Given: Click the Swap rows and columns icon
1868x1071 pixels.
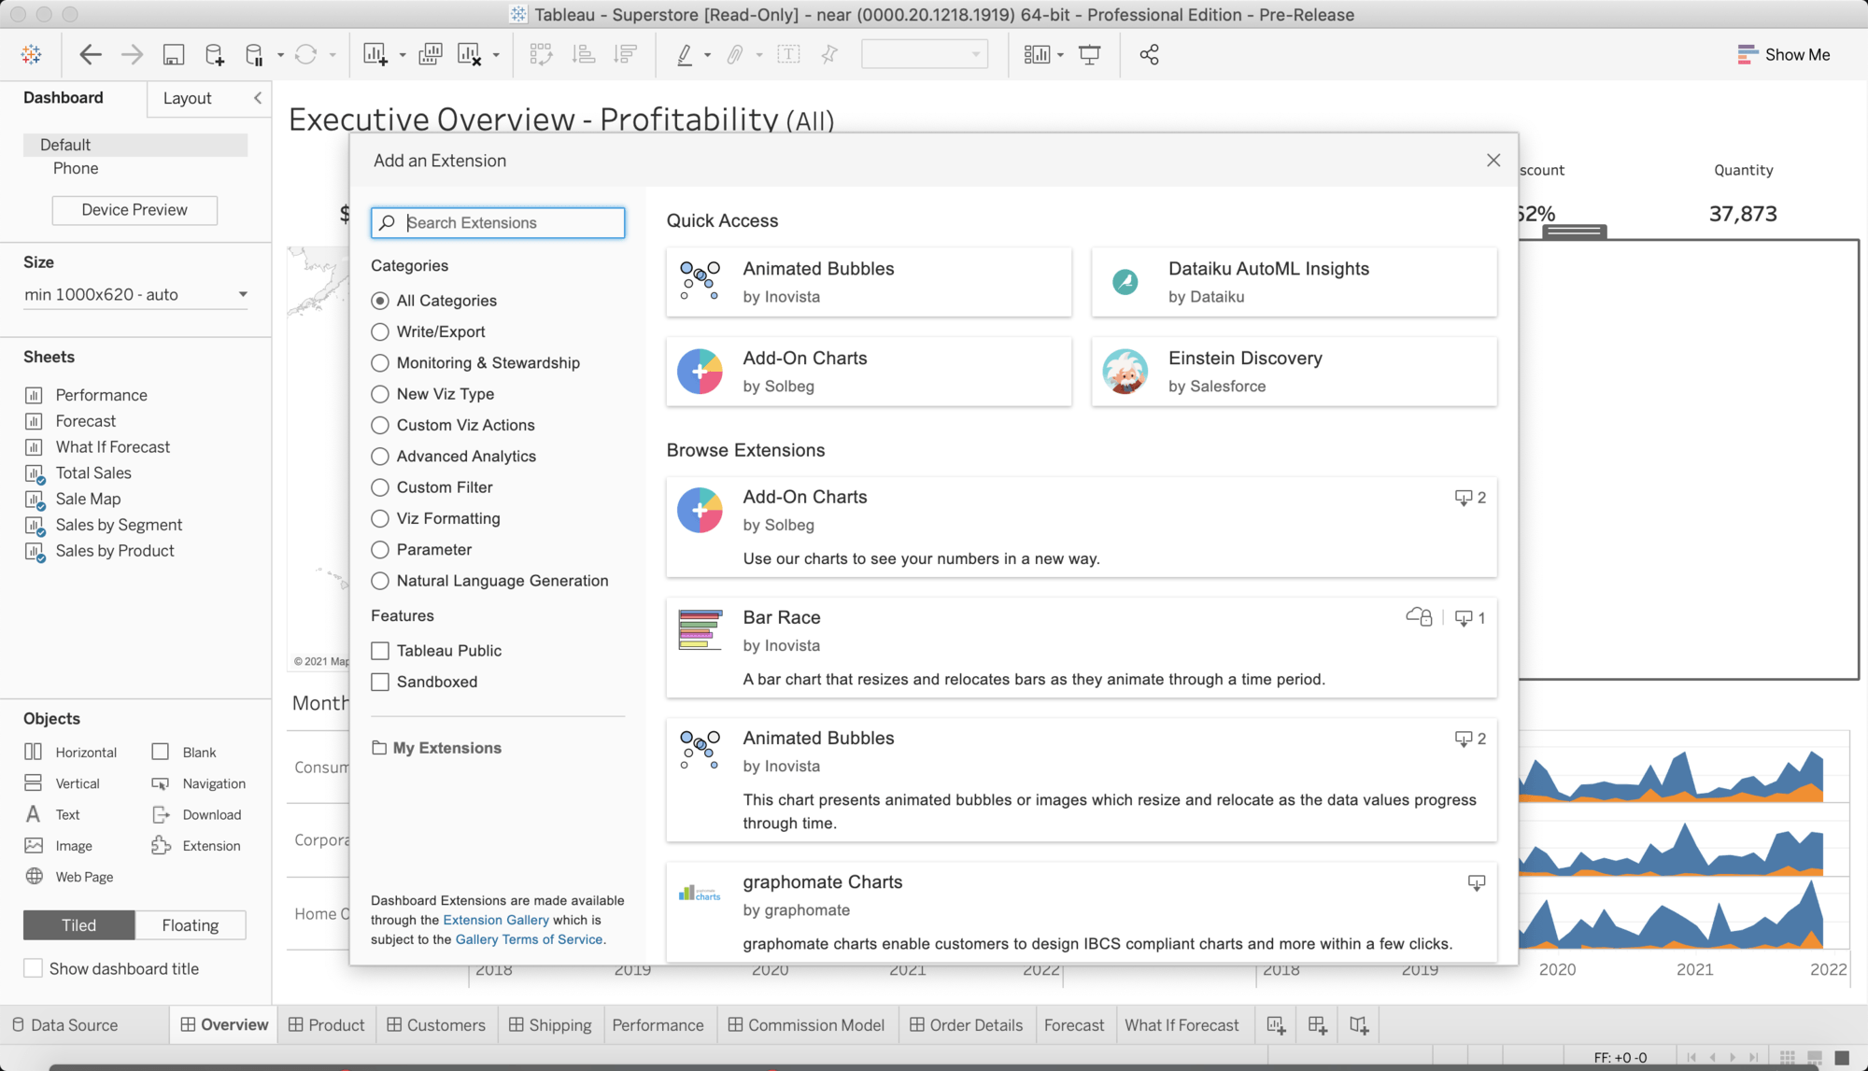Looking at the screenshot, I should coord(541,54).
